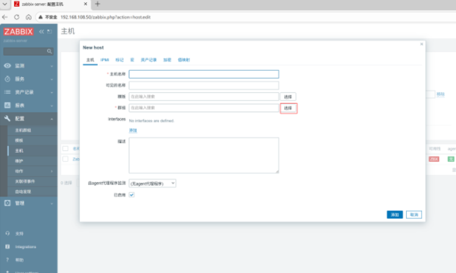The height and width of the screenshot is (273, 456).
Task: Click the sidebar search box
Action: [x=28, y=52]
